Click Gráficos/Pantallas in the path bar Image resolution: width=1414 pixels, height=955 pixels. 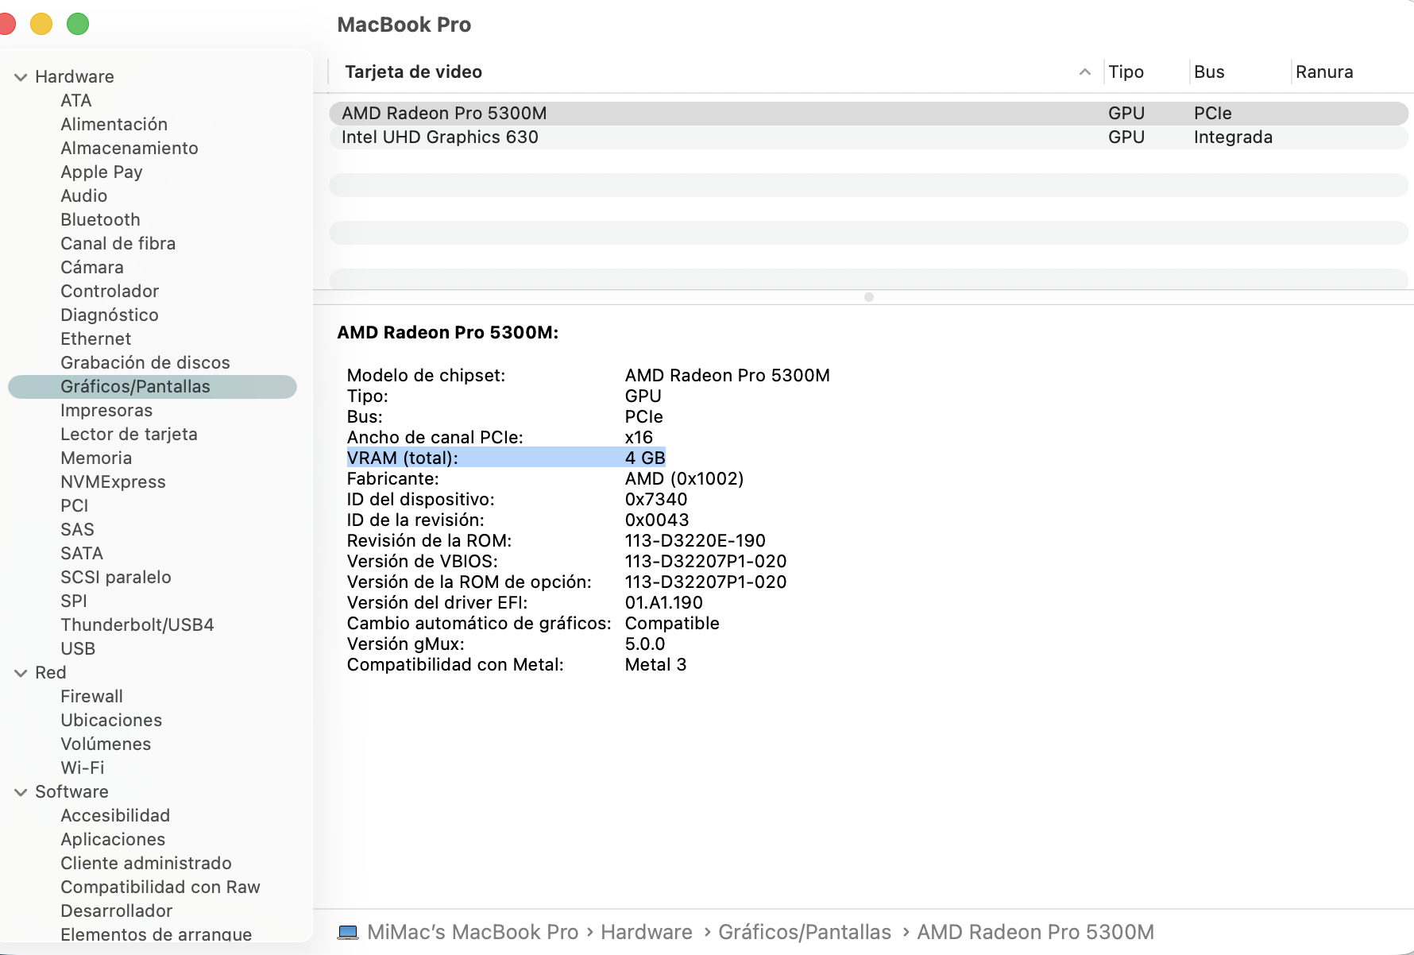click(804, 932)
